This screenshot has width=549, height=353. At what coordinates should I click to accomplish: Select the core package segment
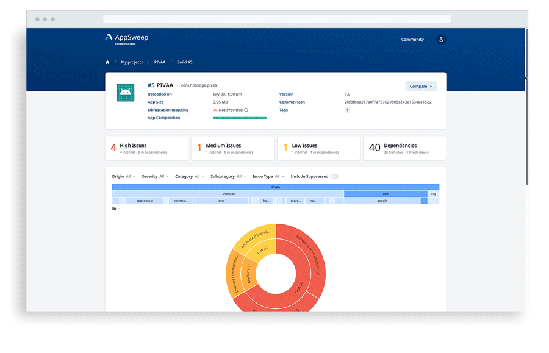click(x=221, y=201)
